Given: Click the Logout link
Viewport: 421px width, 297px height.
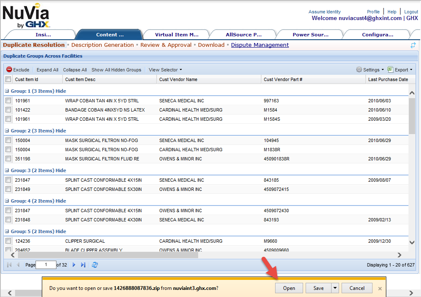Looking at the screenshot, I should [411, 12].
